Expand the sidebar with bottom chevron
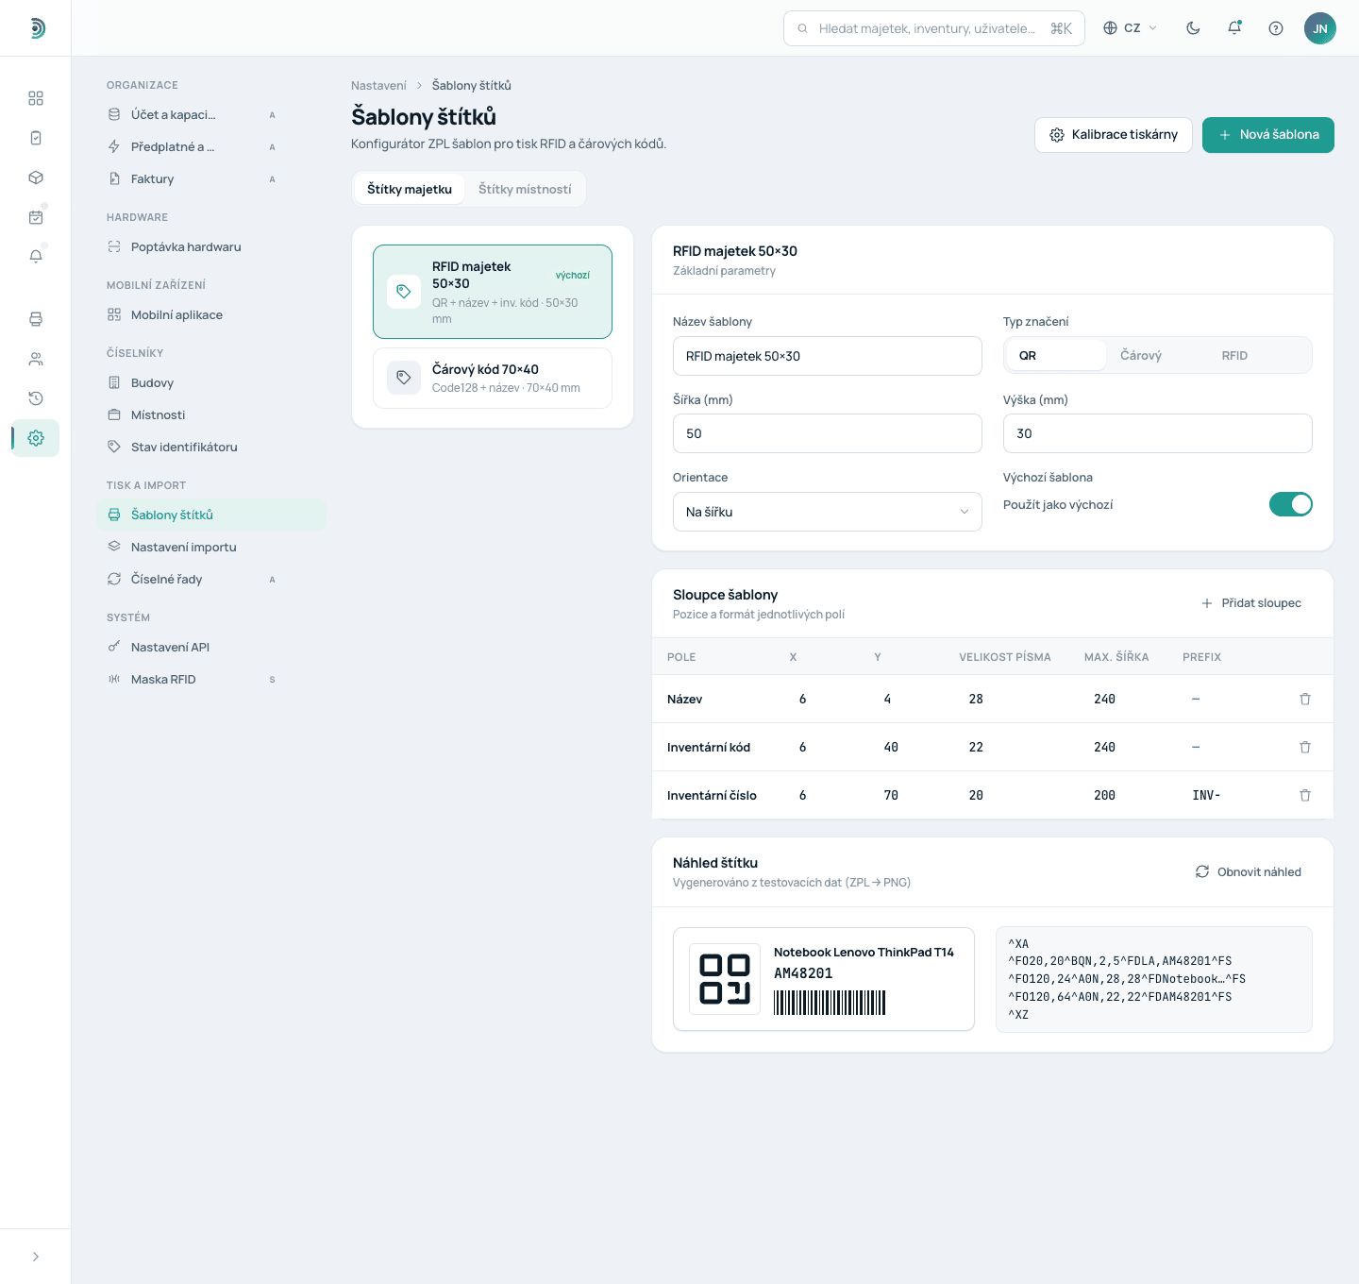The image size is (1359, 1284). 36,1257
